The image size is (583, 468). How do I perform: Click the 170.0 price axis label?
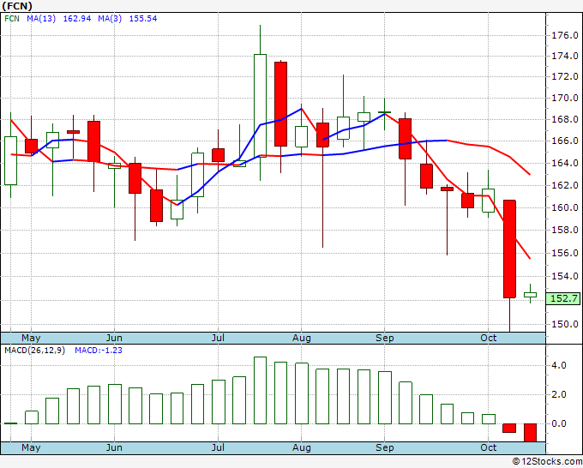point(564,98)
